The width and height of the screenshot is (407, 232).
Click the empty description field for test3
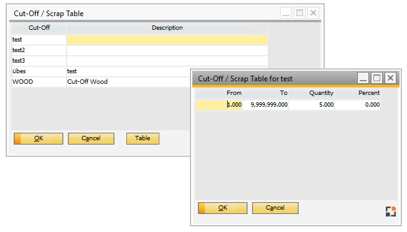point(167,61)
